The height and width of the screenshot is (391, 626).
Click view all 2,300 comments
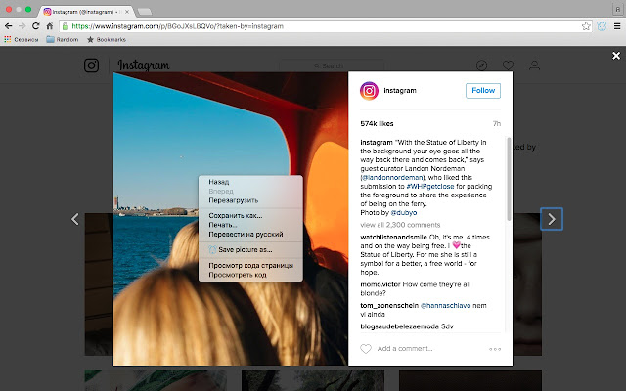pyautogui.click(x=400, y=225)
